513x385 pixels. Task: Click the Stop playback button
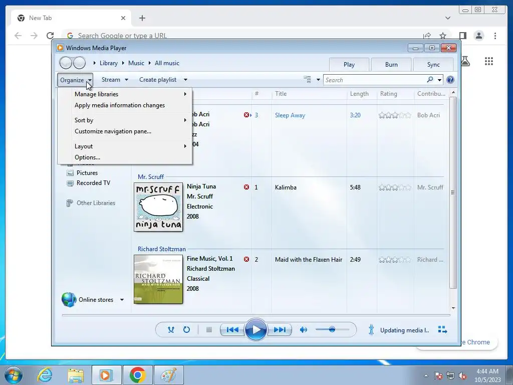click(209, 330)
